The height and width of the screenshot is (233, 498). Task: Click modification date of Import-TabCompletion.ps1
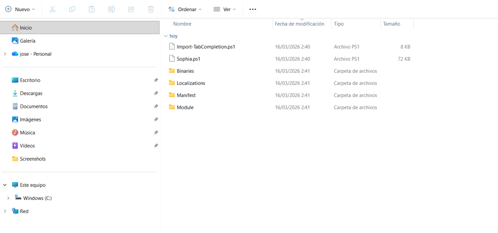coord(292,47)
